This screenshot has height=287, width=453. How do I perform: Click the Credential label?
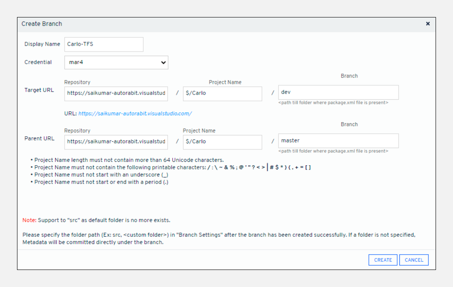pos(38,62)
